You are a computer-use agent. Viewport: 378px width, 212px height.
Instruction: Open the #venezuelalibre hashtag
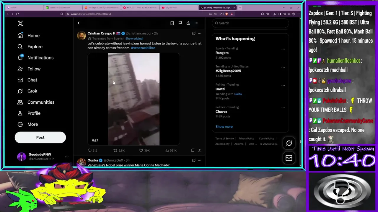143,48
